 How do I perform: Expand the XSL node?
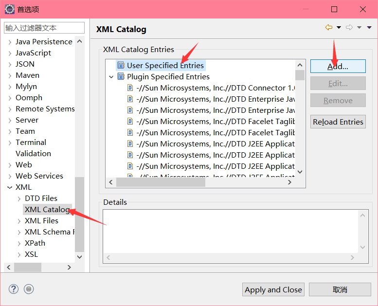[19, 254]
